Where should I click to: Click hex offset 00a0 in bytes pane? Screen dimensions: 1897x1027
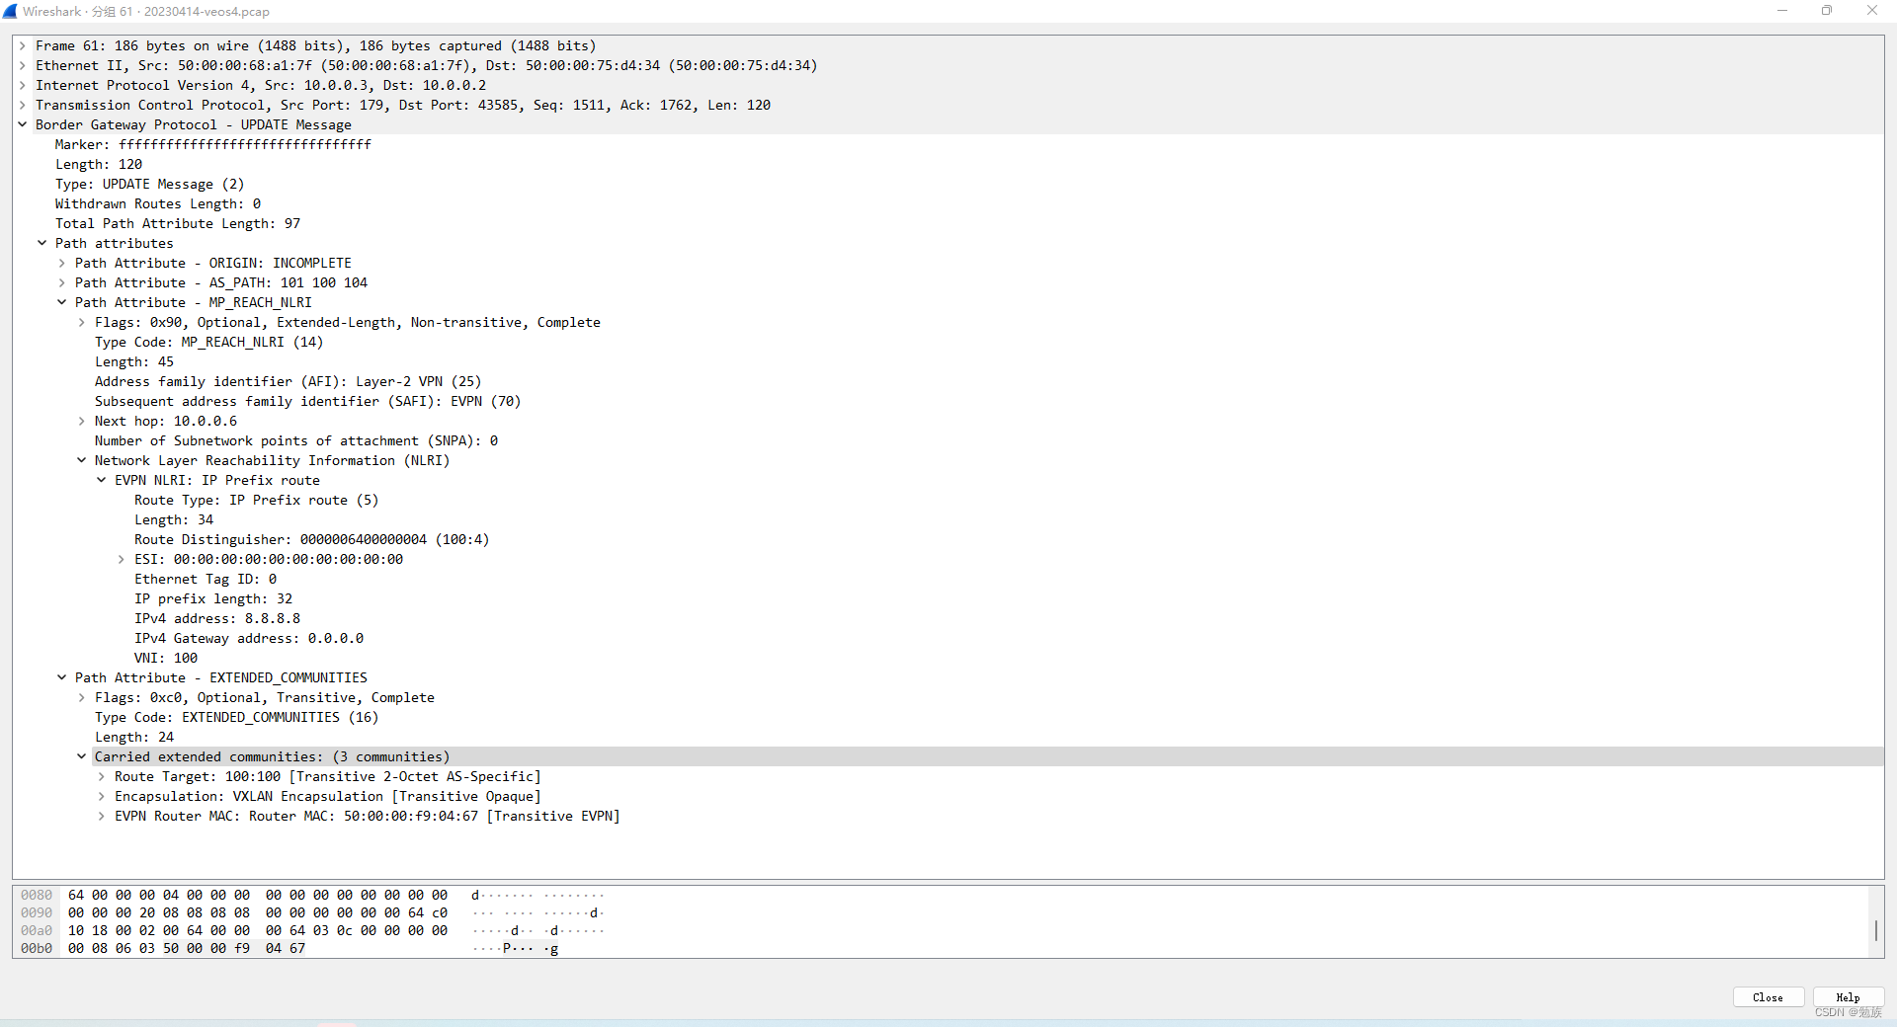click(x=37, y=930)
